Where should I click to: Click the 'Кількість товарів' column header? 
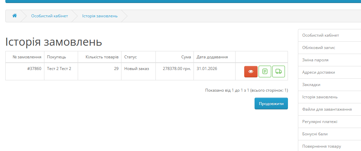(100, 57)
